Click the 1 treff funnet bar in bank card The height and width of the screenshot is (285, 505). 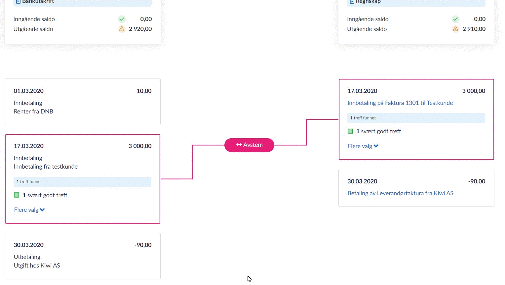click(82, 182)
